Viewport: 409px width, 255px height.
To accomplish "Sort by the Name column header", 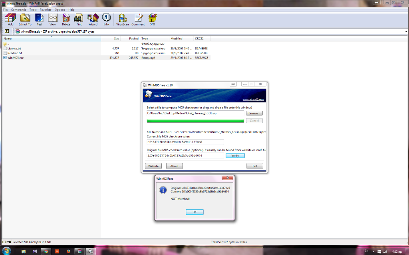I will pyautogui.click(x=52, y=39).
